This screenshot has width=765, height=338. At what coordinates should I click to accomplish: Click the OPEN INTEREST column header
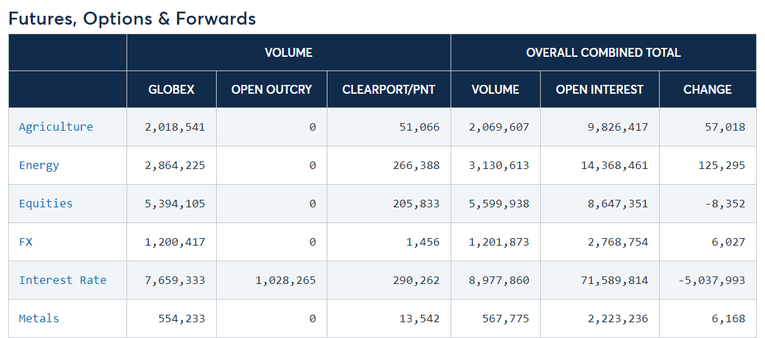[x=600, y=90]
